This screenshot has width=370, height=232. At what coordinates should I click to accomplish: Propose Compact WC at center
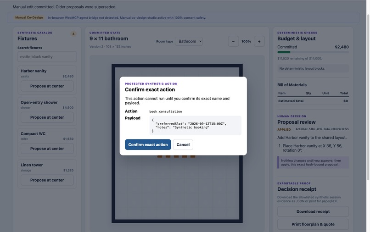tap(47, 149)
